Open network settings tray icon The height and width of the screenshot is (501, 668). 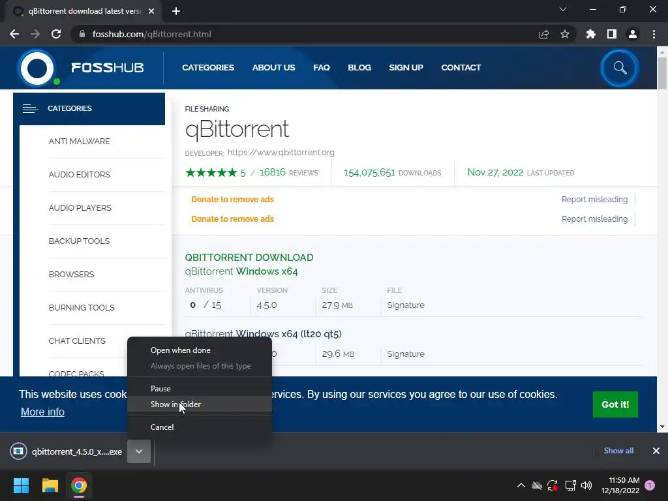570,485
